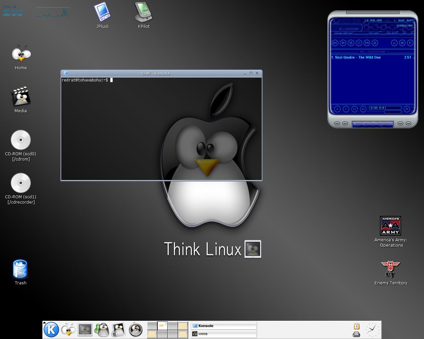Open the playlist misc options list button

coord(363,109)
